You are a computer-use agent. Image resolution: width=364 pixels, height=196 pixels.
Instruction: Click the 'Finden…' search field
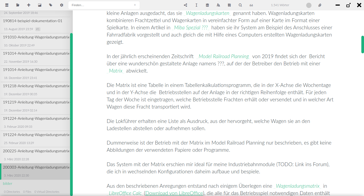[x=101, y=5]
